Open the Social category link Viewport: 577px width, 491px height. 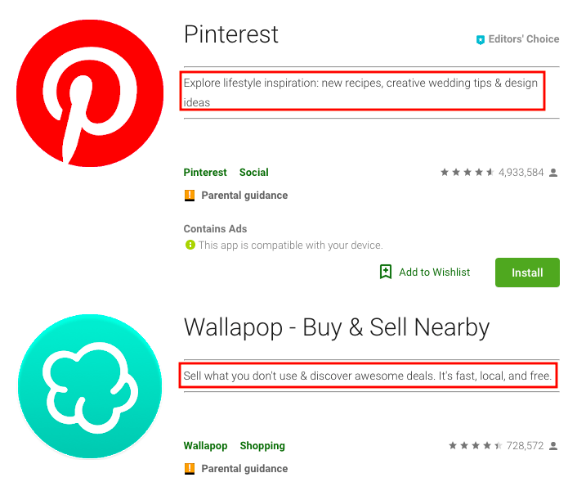click(254, 173)
